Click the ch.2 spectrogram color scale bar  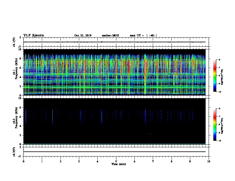[215, 125]
